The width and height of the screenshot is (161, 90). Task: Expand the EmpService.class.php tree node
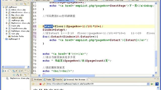coord(7,23)
